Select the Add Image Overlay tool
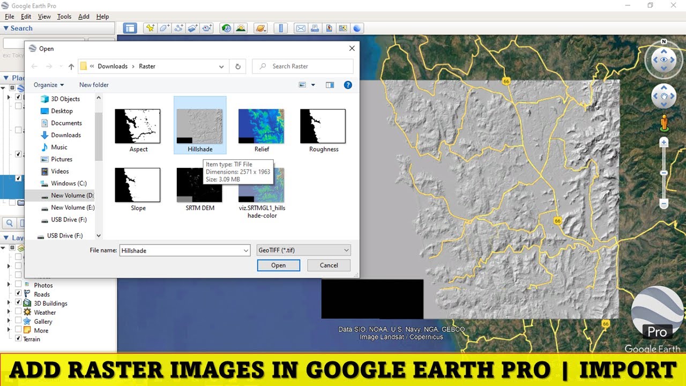Viewport: 686px width, 386px height. 193,28
